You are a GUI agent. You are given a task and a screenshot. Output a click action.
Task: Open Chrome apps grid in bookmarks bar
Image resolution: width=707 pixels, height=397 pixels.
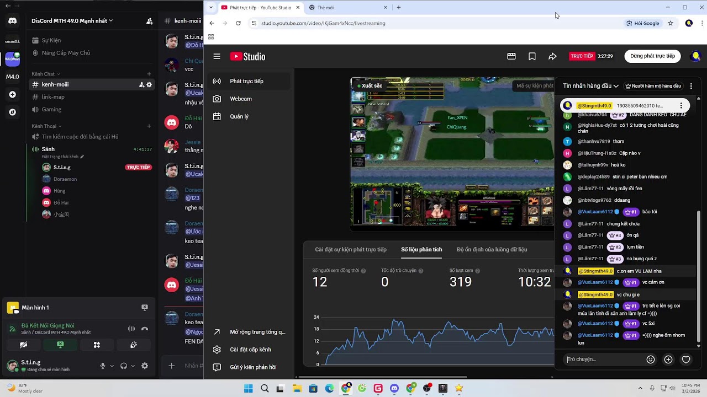coord(211,37)
